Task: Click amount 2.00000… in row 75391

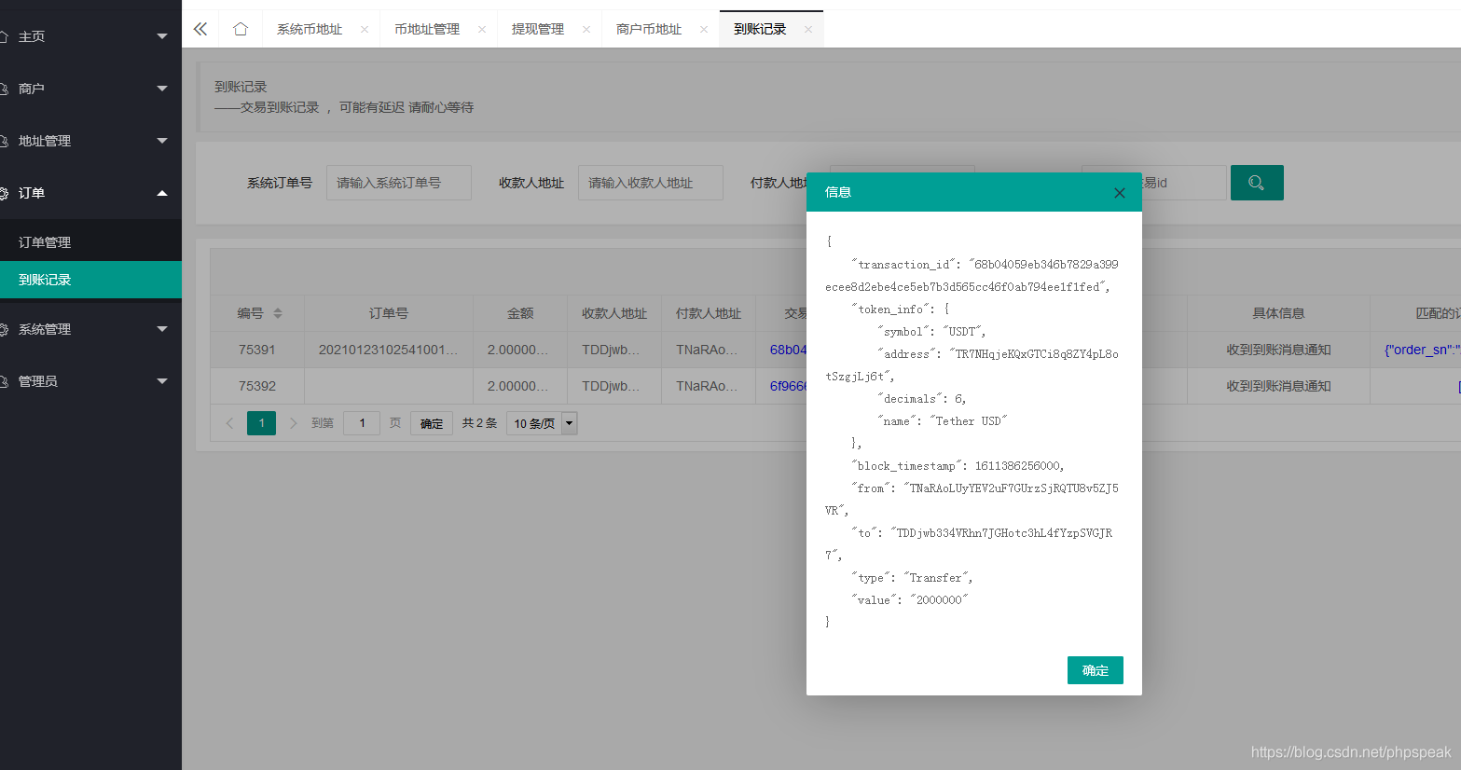Action: click(x=518, y=350)
